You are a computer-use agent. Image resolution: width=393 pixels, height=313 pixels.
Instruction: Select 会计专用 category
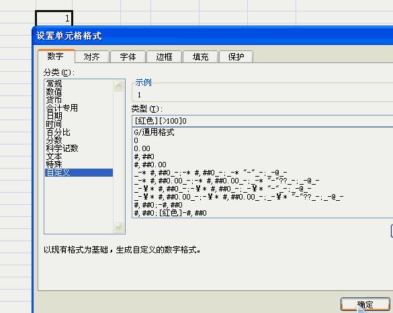pyautogui.click(x=79, y=108)
